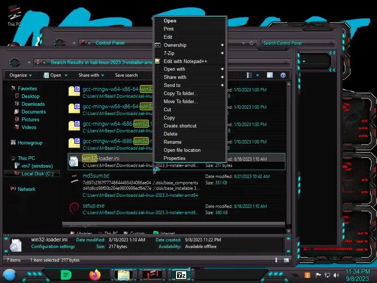
Task: Open the Organize dropdown
Action: click(21, 75)
